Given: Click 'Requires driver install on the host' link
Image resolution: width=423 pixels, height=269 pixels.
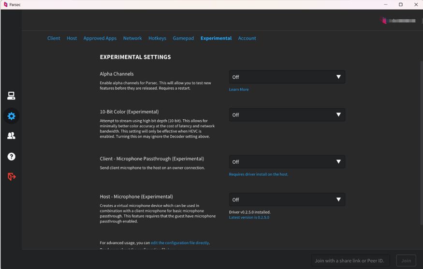Looking at the screenshot, I should pos(258,174).
